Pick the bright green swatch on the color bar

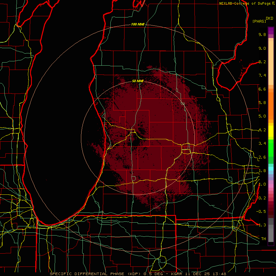(x=271, y=148)
